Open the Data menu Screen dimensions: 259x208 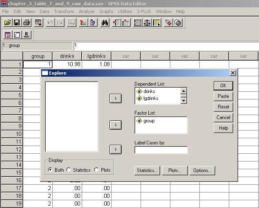[44, 11]
